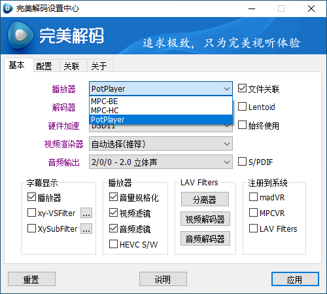The height and width of the screenshot is (294, 327).
Task: Click the 音频解码器 button
Action: tap(205, 238)
